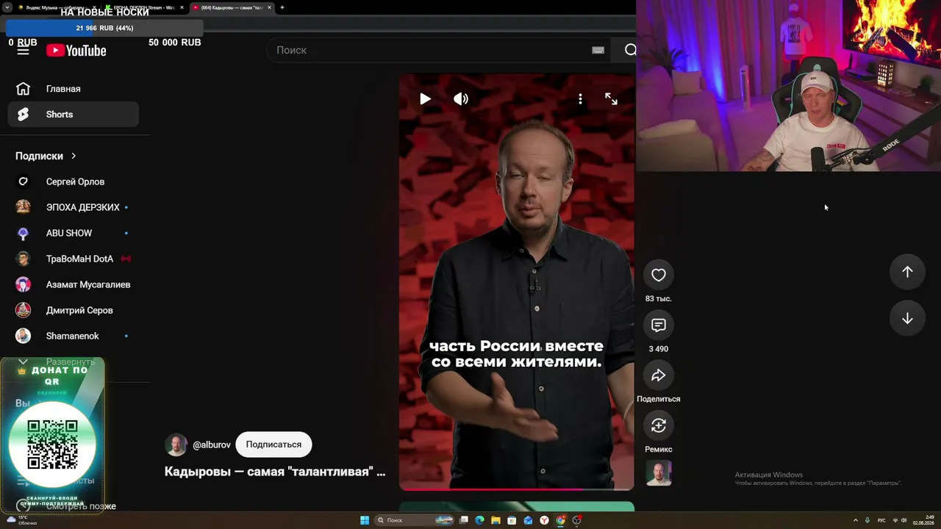Click the ЭПОХА ДЕРЗКИХ channel avatar
The height and width of the screenshot is (529, 941).
pyautogui.click(x=24, y=207)
